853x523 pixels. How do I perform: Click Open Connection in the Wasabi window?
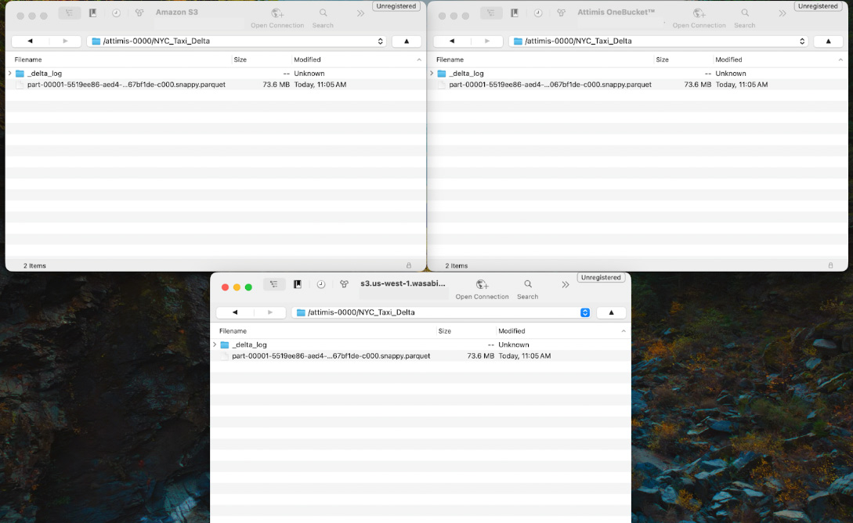[482, 285]
